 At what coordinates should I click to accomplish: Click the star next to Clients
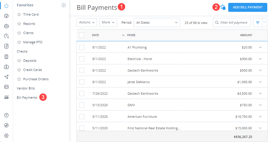[19, 33]
